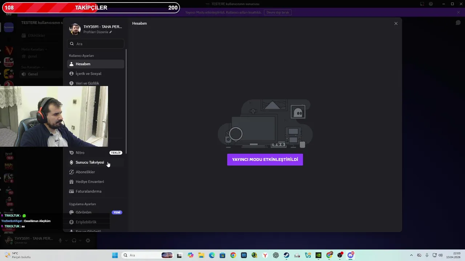Click the volume icon in system tray
The image size is (465, 261).
click(x=441, y=255)
